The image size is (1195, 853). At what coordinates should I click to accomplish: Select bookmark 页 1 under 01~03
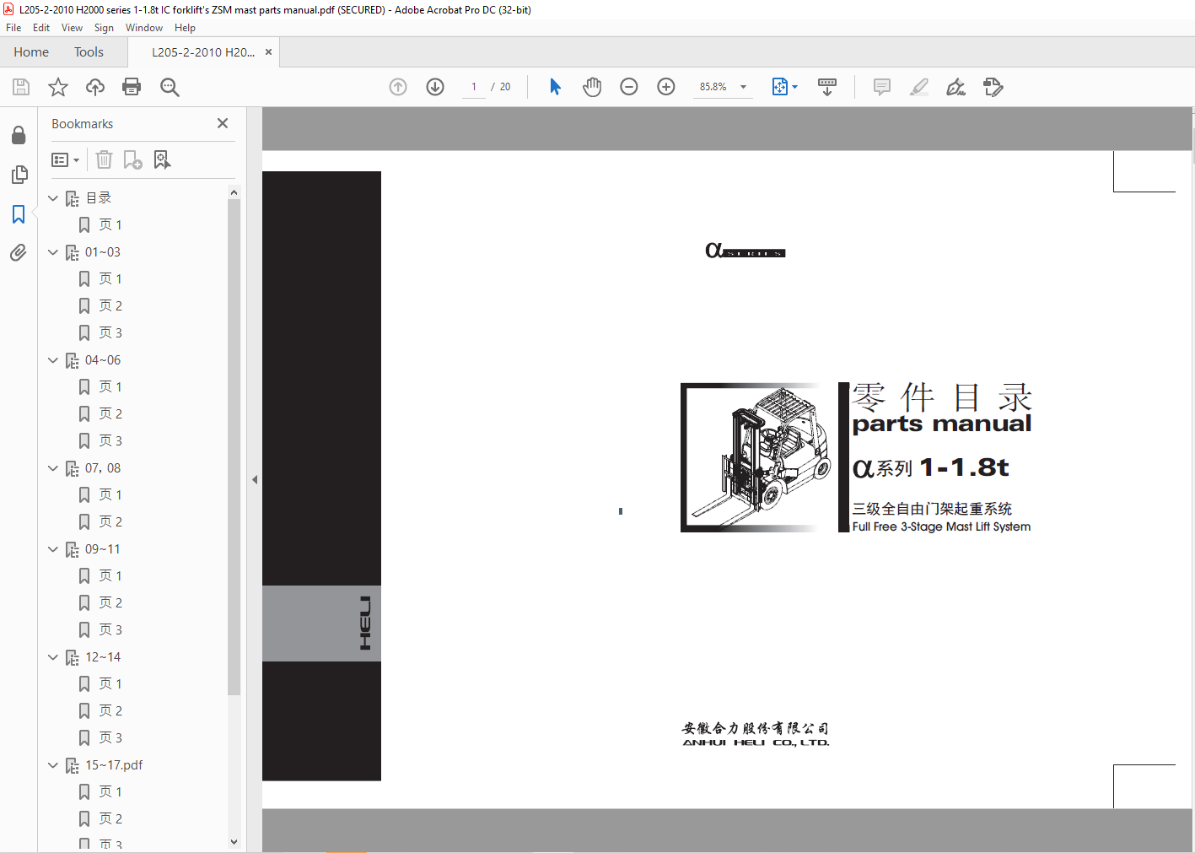110,279
